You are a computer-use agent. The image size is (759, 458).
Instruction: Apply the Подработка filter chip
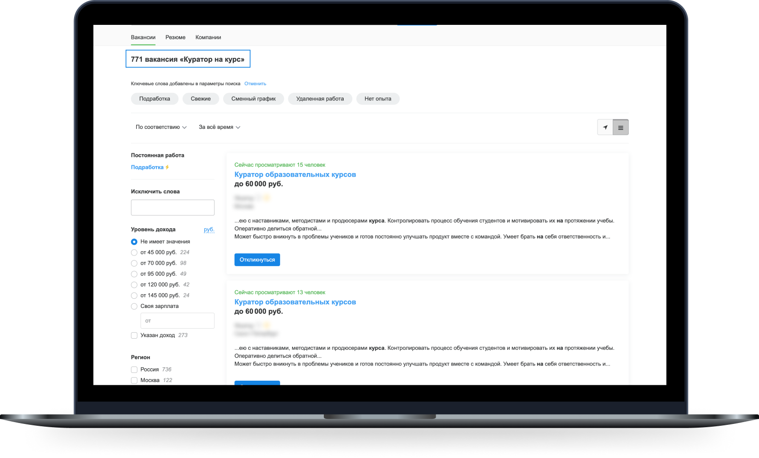155,99
